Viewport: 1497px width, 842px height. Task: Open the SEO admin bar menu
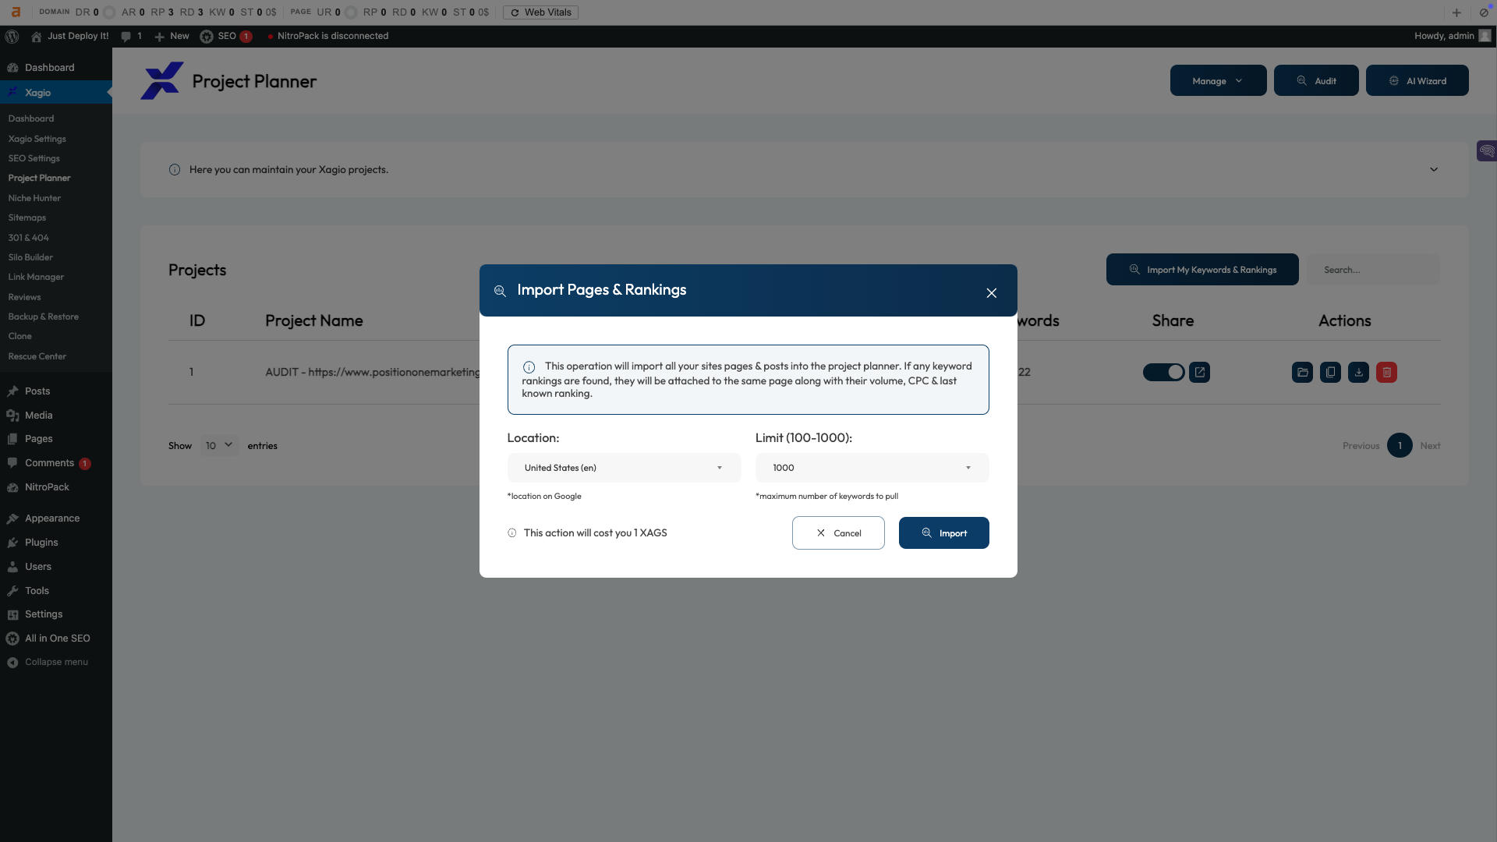[225, 36]
